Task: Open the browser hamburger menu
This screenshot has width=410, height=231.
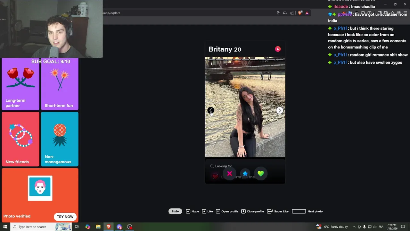Action: (x=406, y=13)
